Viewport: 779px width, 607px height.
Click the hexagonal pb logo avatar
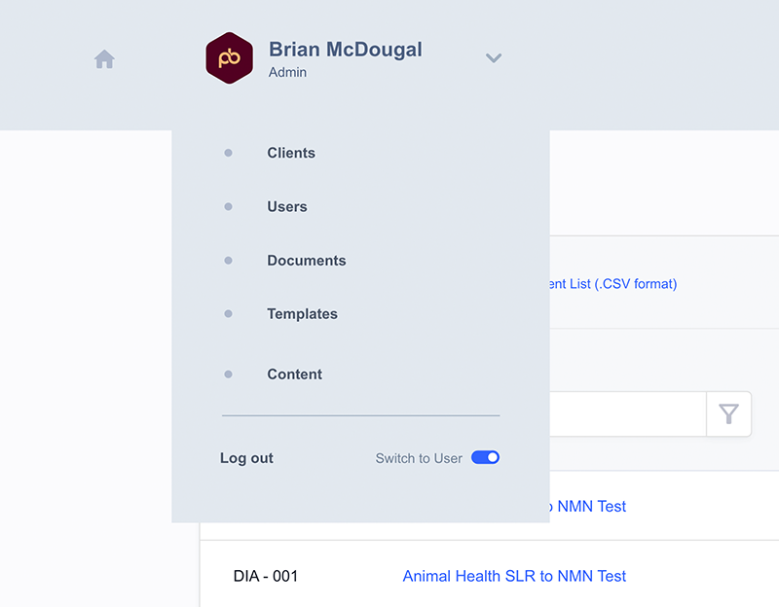[x=229, y=58]
